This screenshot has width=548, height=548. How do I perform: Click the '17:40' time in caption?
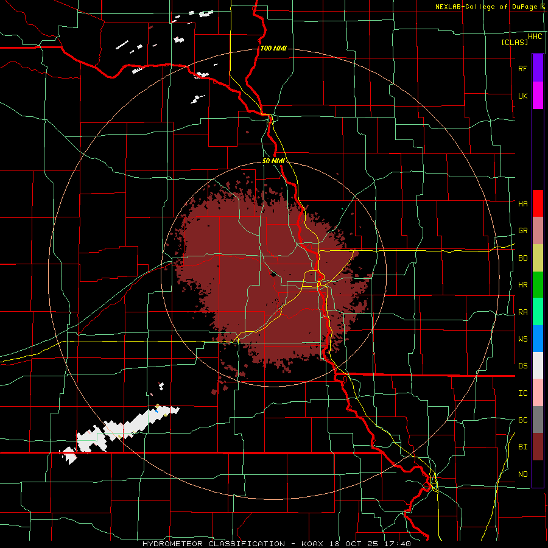pyautogui.click(x=398, y=544)
